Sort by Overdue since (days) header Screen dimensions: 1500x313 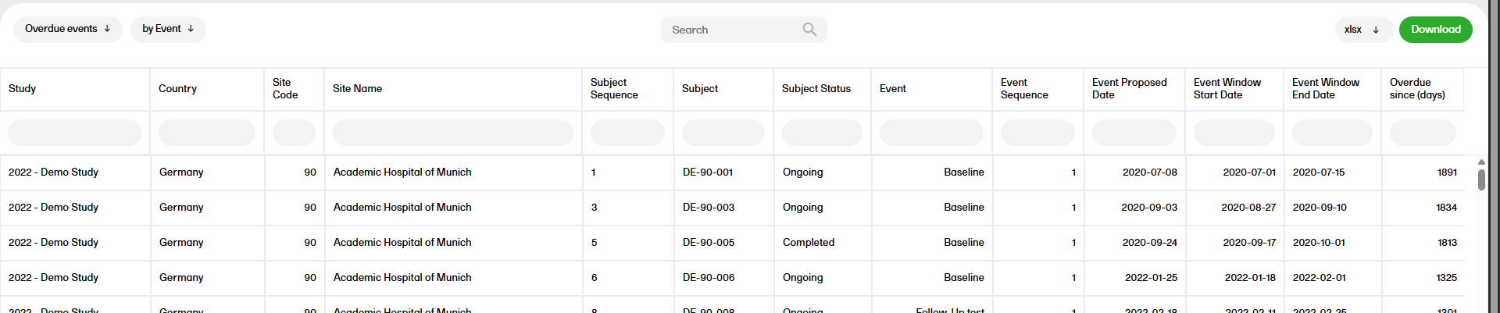(x=1417, y=88)
